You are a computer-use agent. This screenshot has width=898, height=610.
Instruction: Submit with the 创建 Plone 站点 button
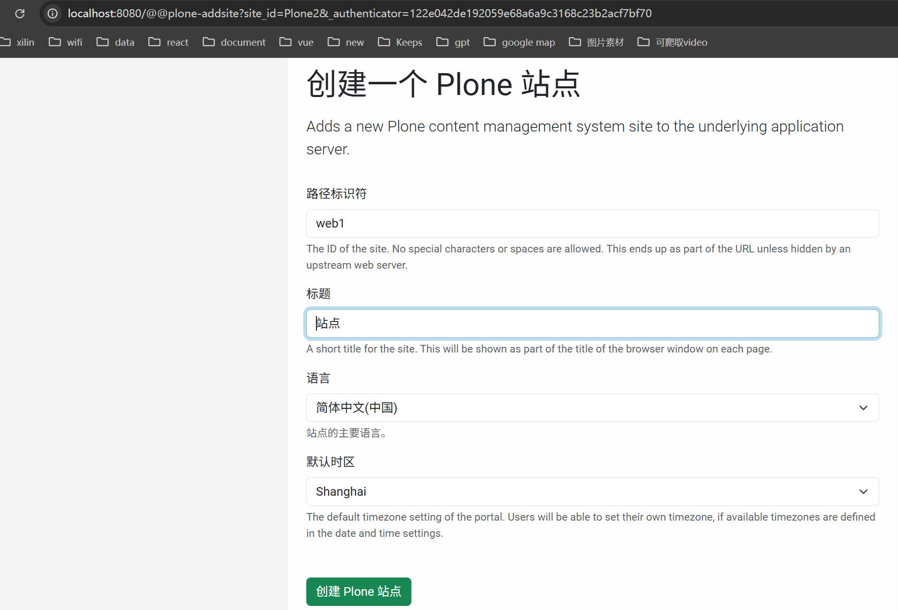359,592
